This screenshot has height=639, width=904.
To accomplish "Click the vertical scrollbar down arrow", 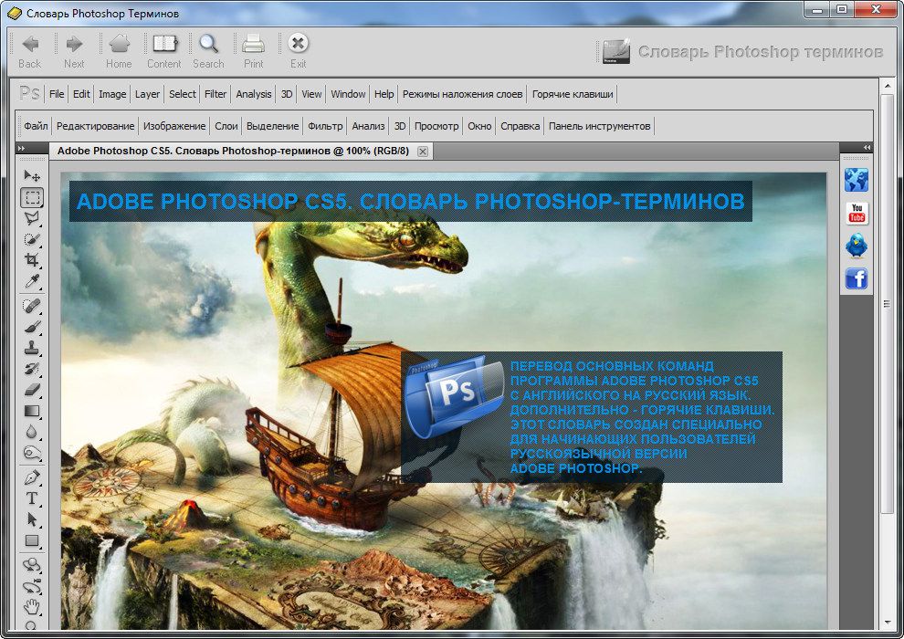I will [x=886, y=622].
